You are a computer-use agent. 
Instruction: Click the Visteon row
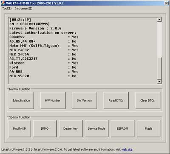pos(44,63)
